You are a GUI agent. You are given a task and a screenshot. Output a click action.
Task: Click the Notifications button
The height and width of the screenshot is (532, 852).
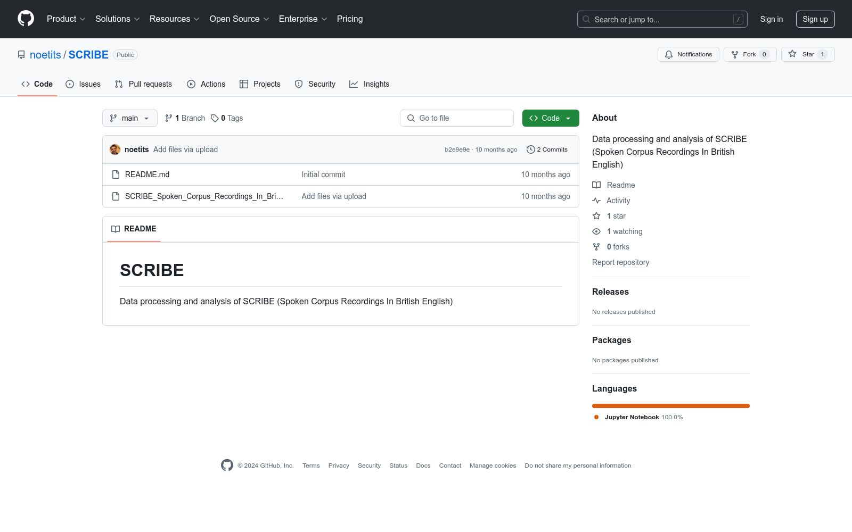(x=689, y=54)
